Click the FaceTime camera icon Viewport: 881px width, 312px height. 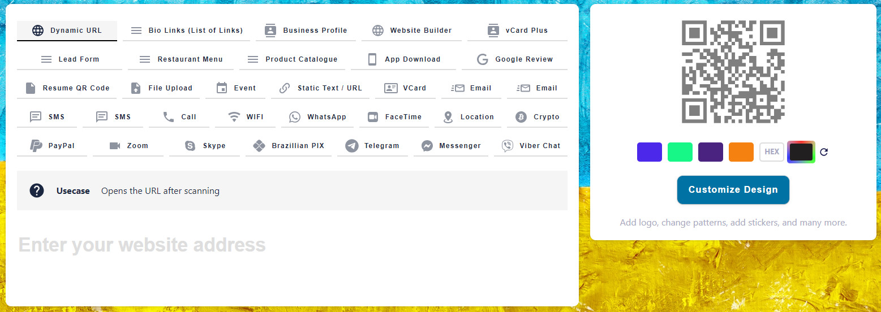point(373,117)
